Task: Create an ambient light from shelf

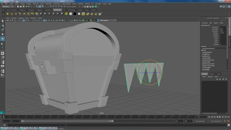Action: pos(7,14)
